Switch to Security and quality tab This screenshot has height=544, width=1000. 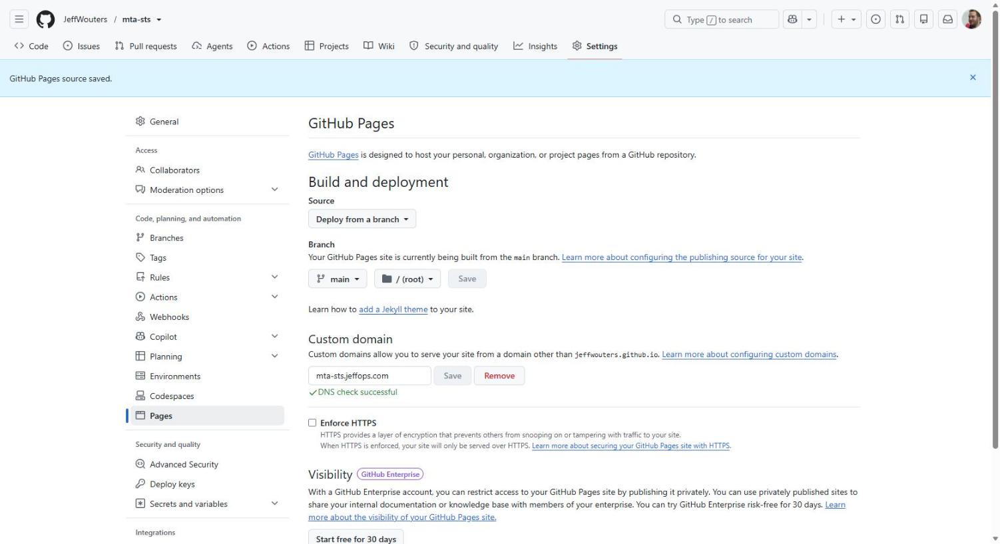point(453,46)
